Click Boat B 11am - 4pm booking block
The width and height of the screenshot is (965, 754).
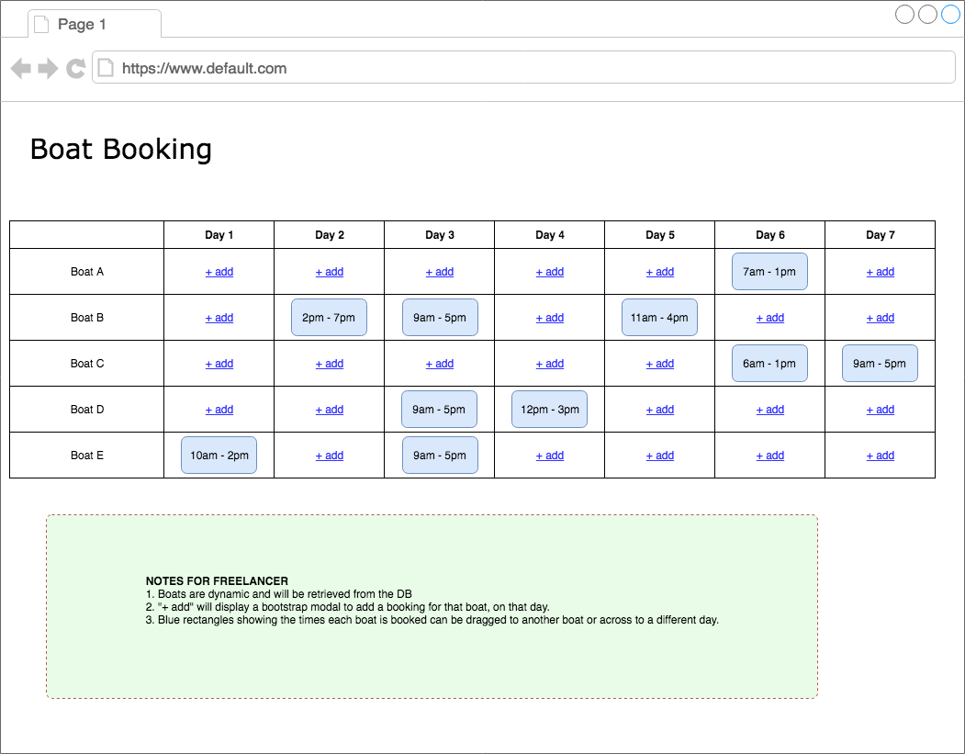pyautogui.click(x=659, y=318)
